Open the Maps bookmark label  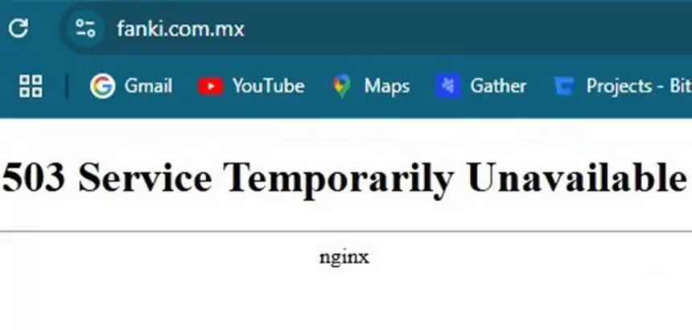(387, 86)
